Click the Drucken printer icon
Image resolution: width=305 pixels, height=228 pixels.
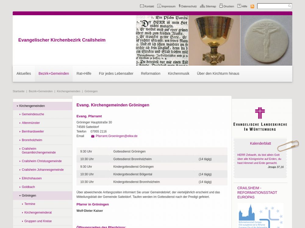pos(221,6)
